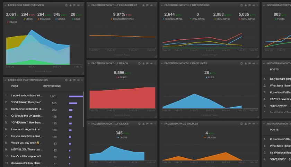291x167 pixels.
Task: Sort by the IMPRESSIONS column header
Action: tap(52, 86)
